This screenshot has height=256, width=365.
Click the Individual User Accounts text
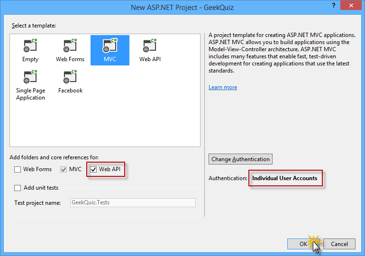click(285, 178)
